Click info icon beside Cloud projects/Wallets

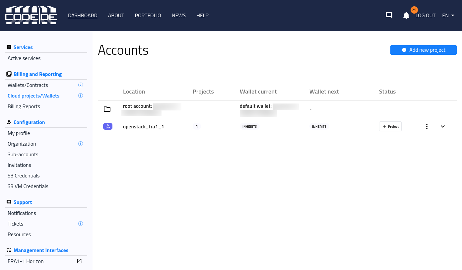coord(80,96)
